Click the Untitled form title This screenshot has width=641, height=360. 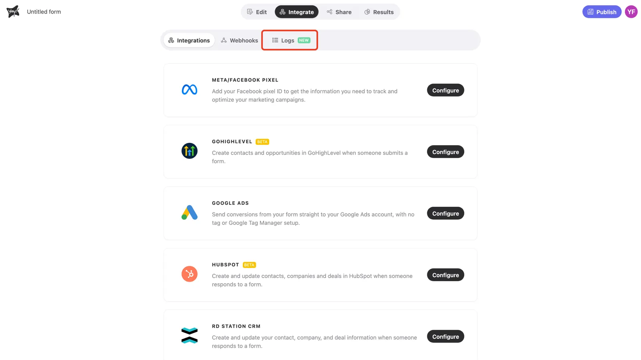coord(44,12)
